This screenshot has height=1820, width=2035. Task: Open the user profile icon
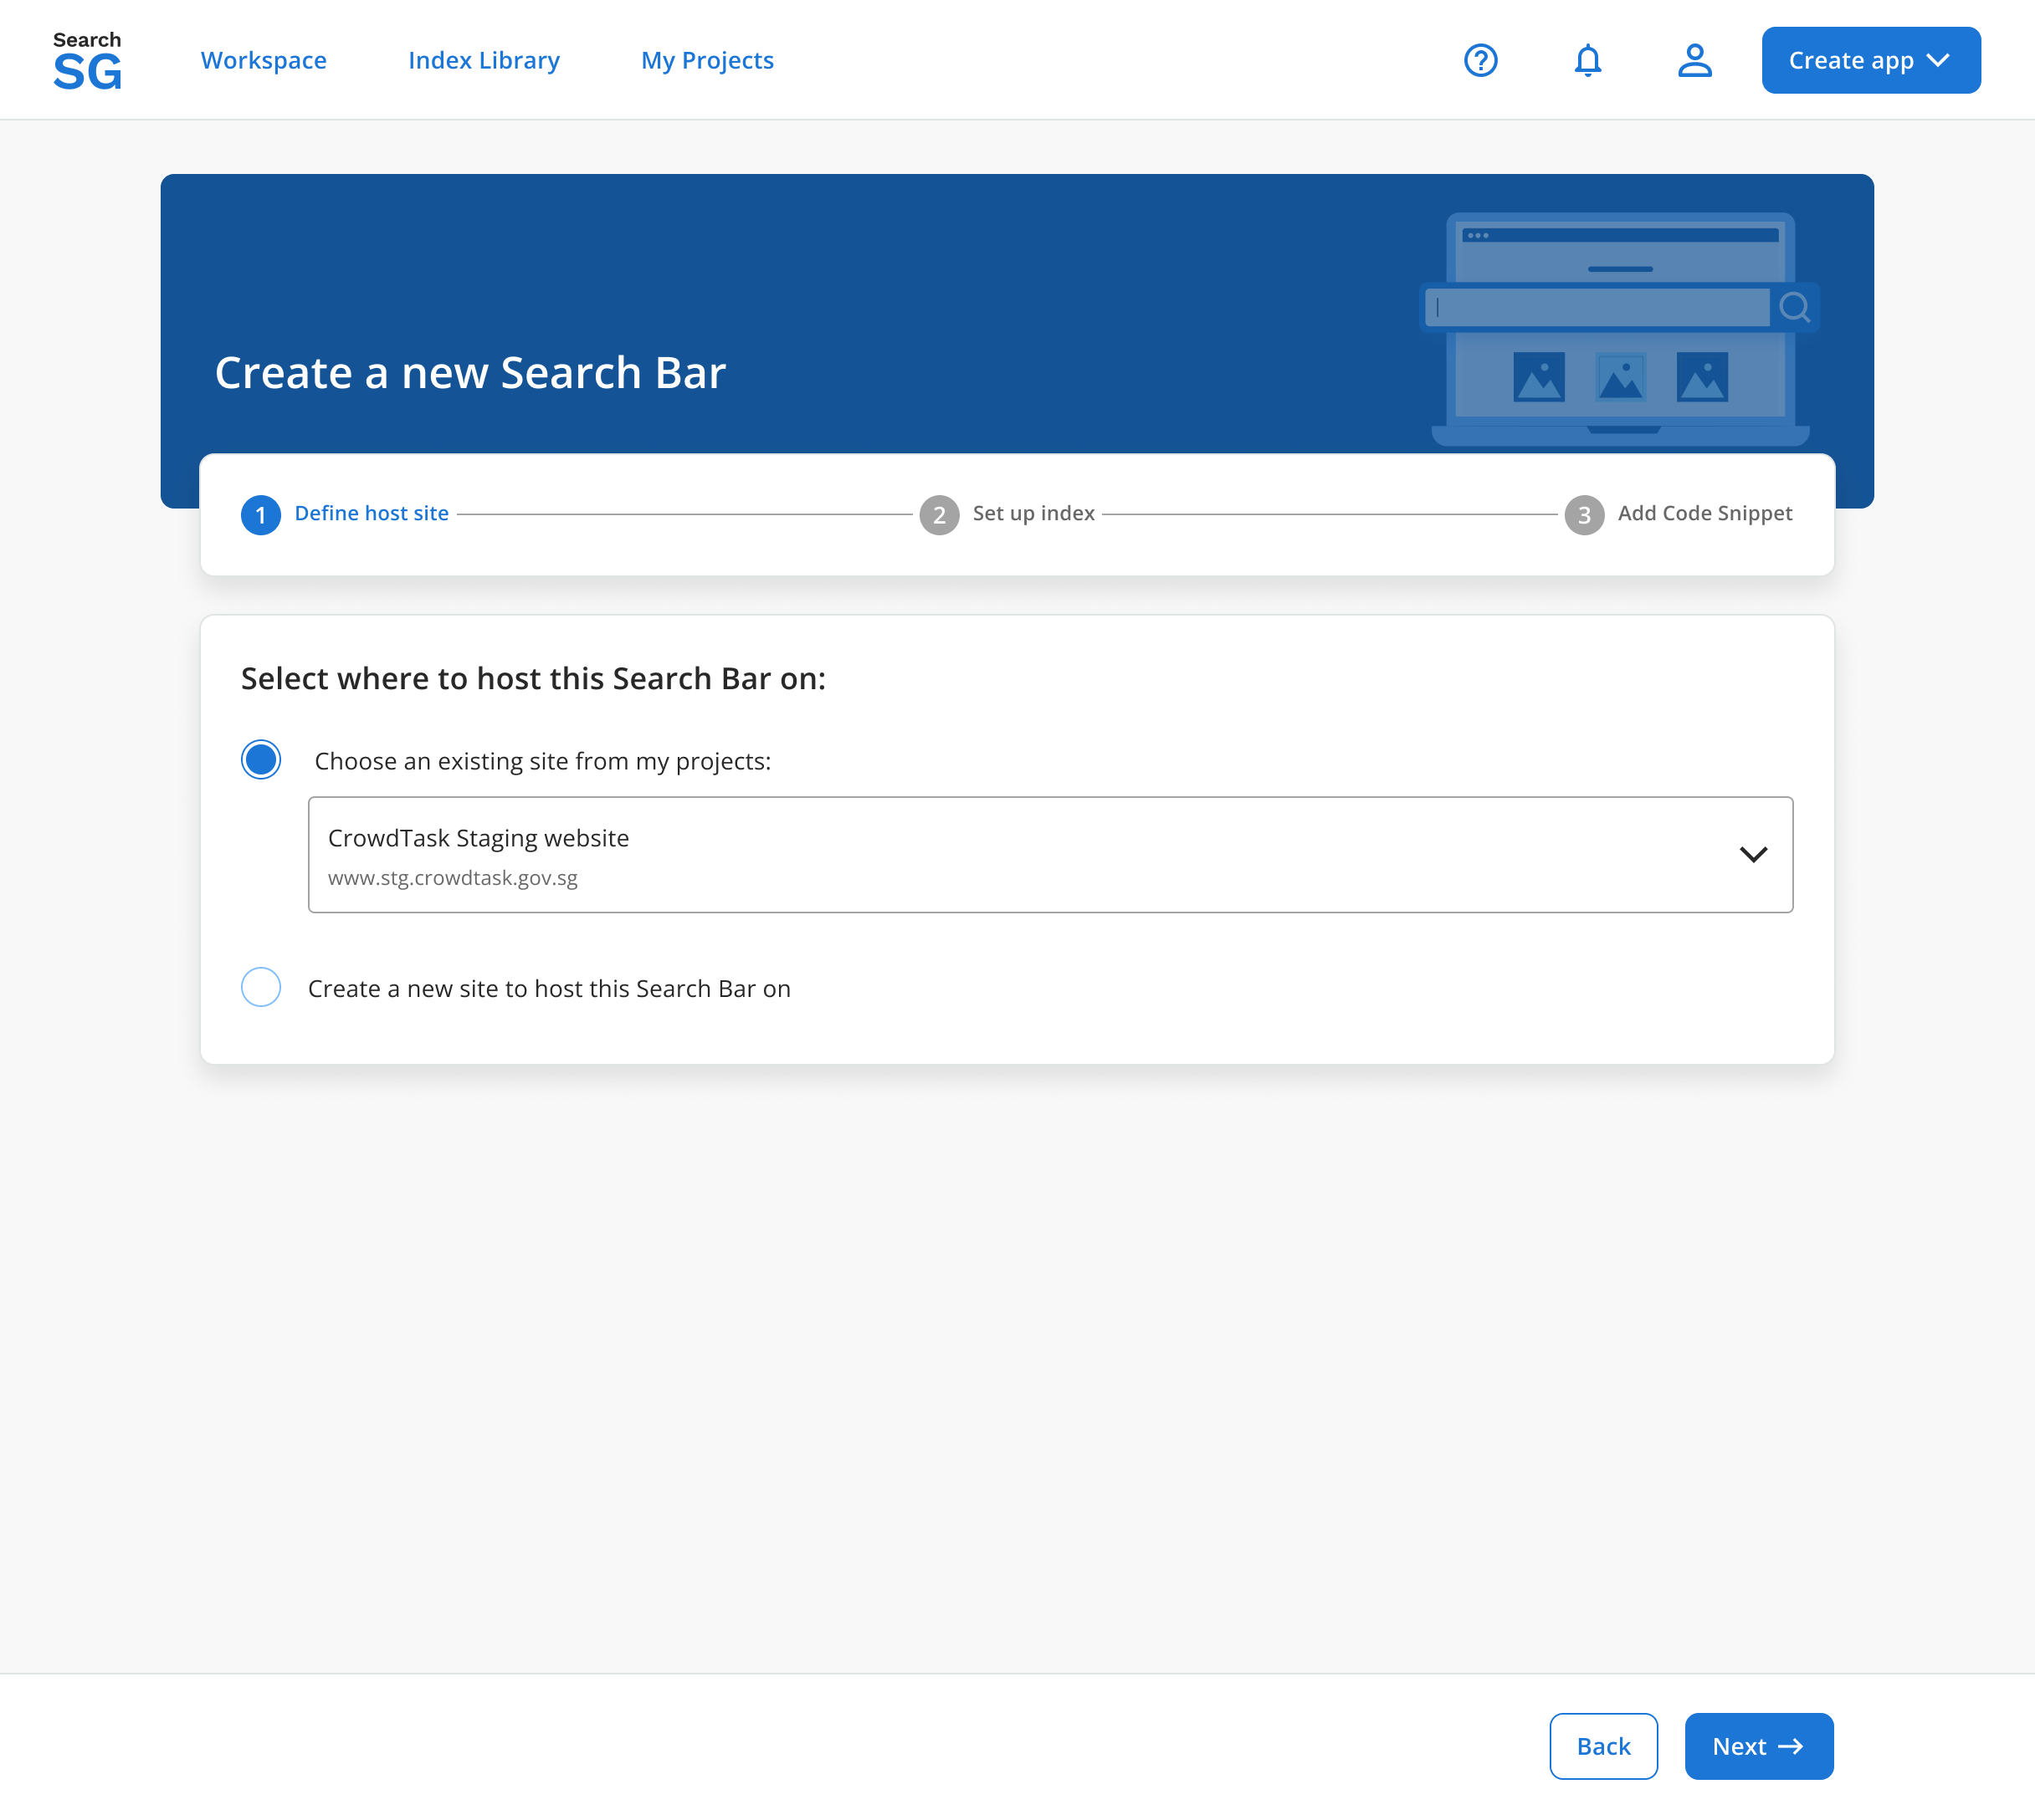click(x=1694, y=60)
